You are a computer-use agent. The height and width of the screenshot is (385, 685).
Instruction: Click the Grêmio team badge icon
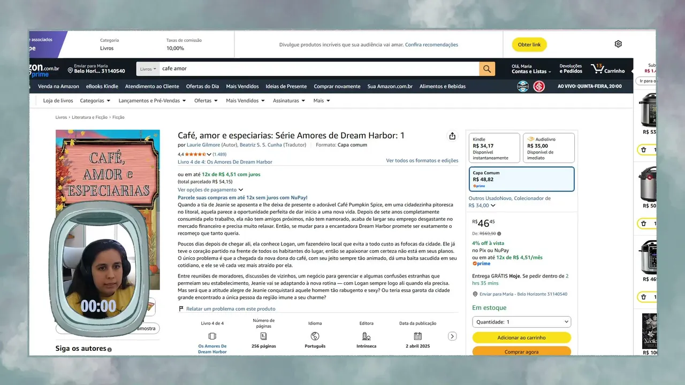pyautogui.click(x=523, y=86)
